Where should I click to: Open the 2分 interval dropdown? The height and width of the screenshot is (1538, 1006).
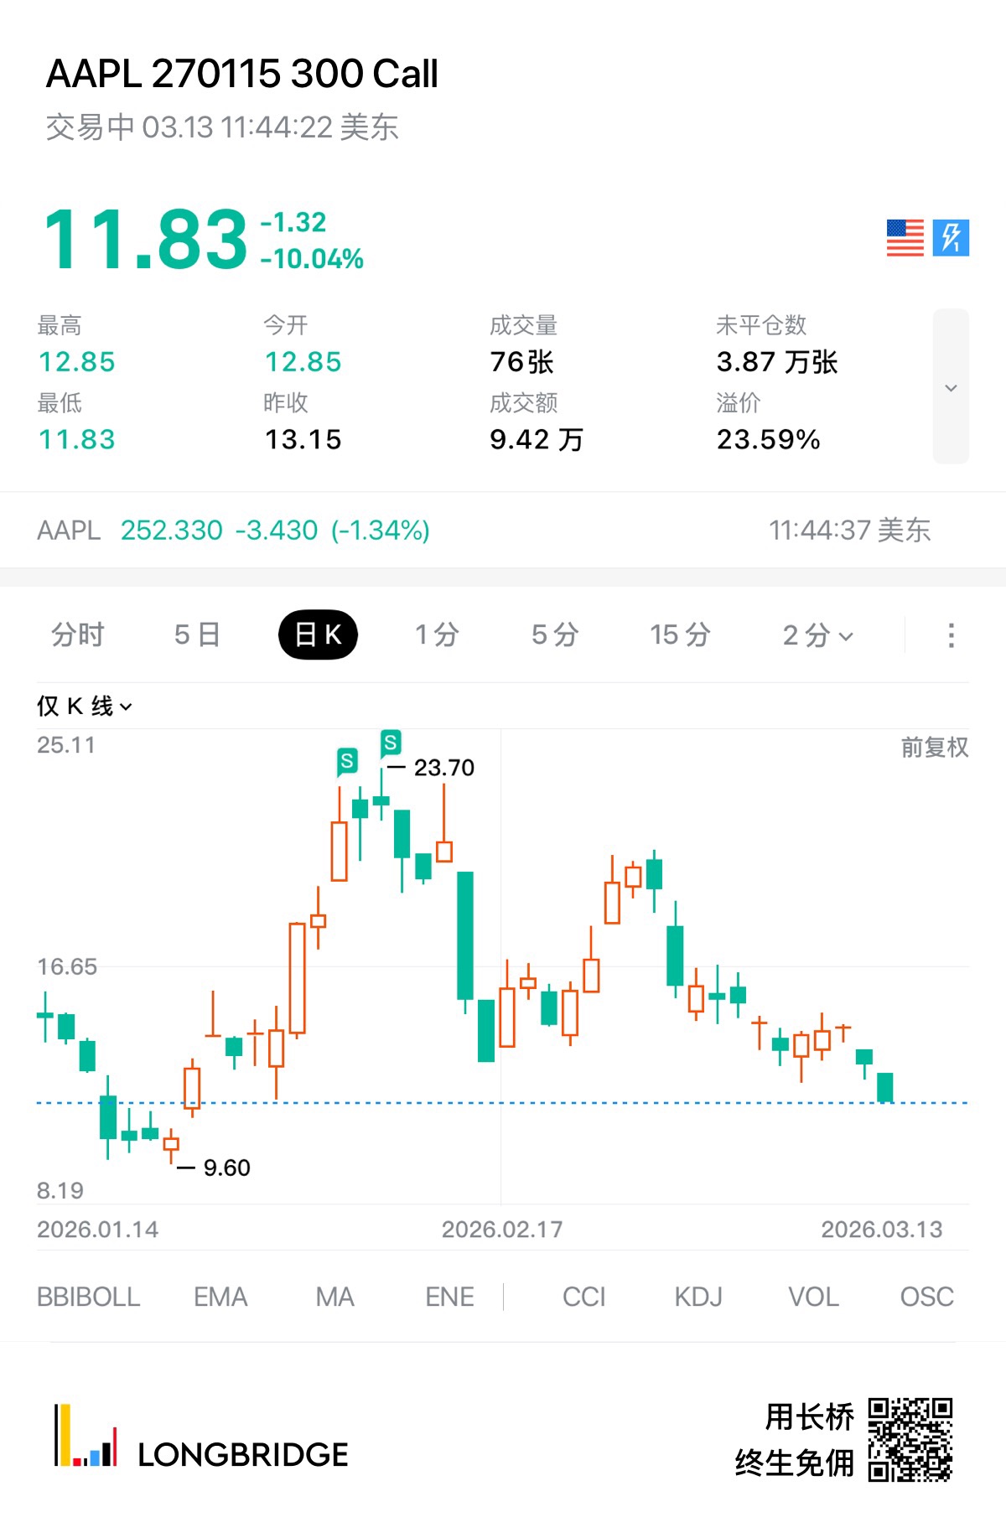[817, 635]
